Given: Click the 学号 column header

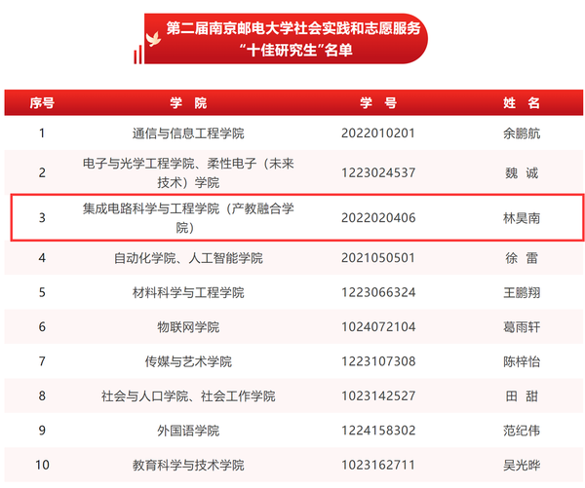Looking at the screenshot, I should pyautogui.click(x=378, y=102).
